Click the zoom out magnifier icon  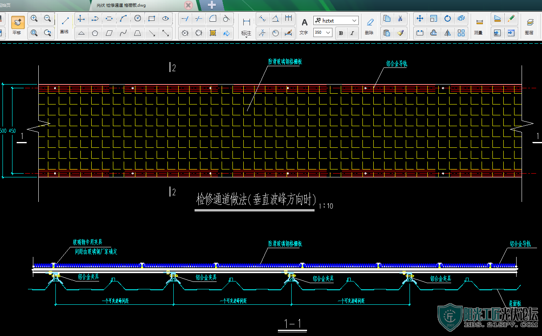point(47,19)
